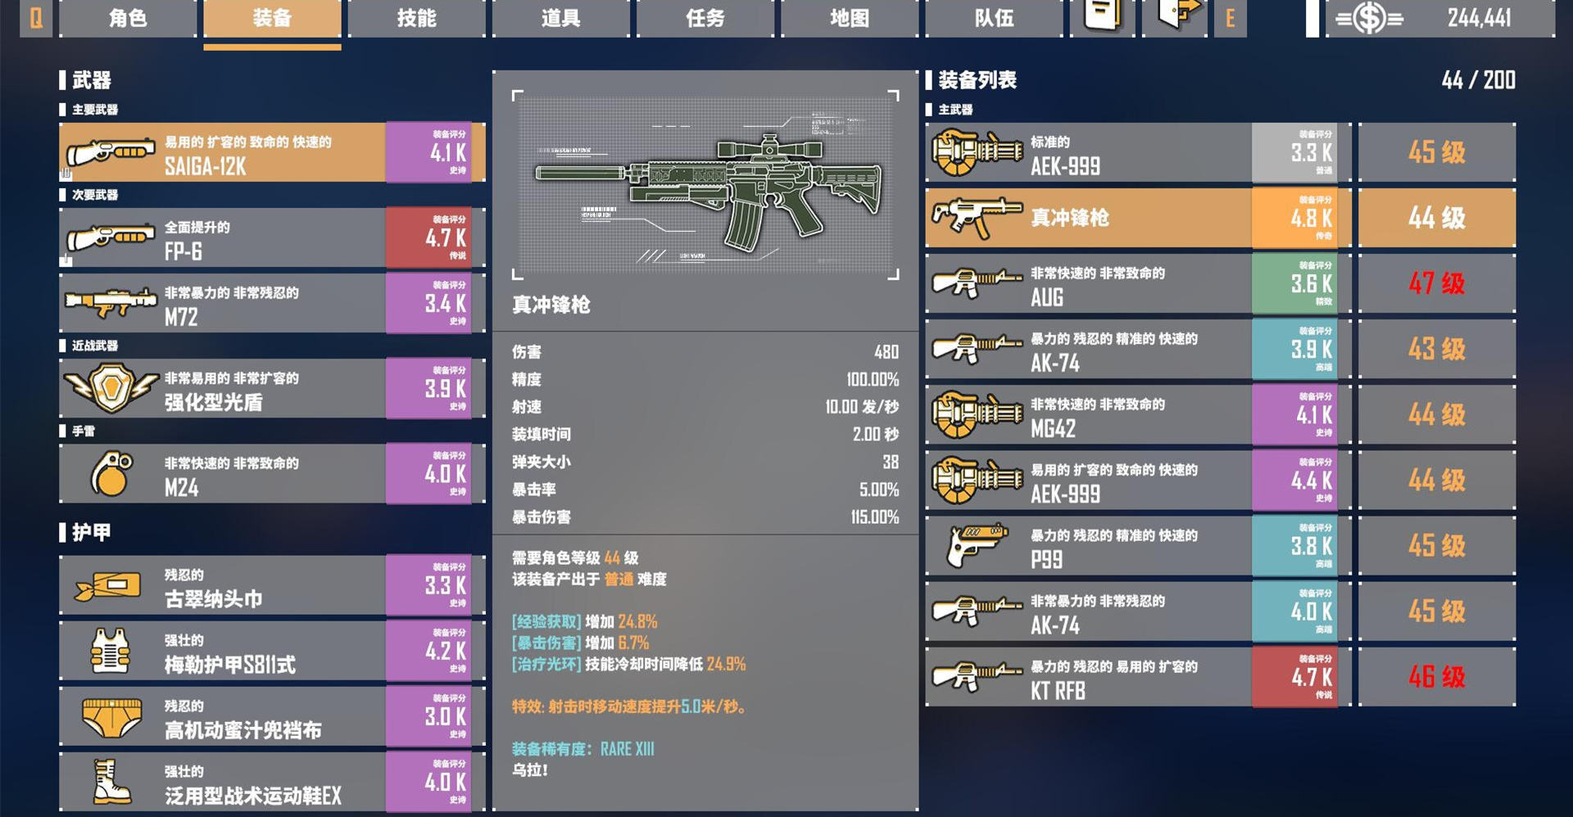Choose the AUG level 47 list item
The height and width of the screenshot is (817, 1573).
click(x=1221, y=283)
